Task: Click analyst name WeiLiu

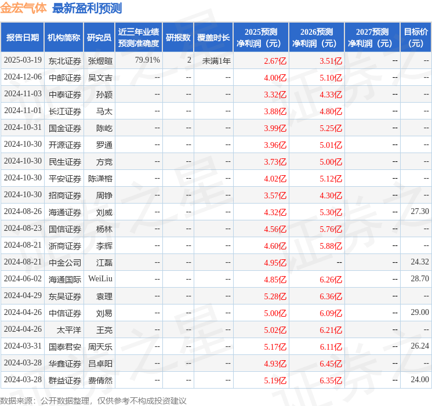Action: [100, 278]
